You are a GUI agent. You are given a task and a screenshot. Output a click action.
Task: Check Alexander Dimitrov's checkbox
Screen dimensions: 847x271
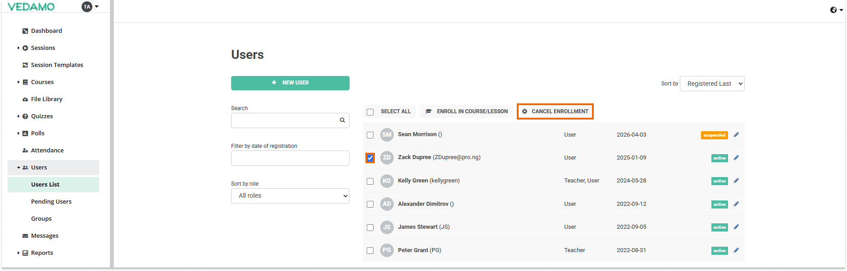click(370, 204)
